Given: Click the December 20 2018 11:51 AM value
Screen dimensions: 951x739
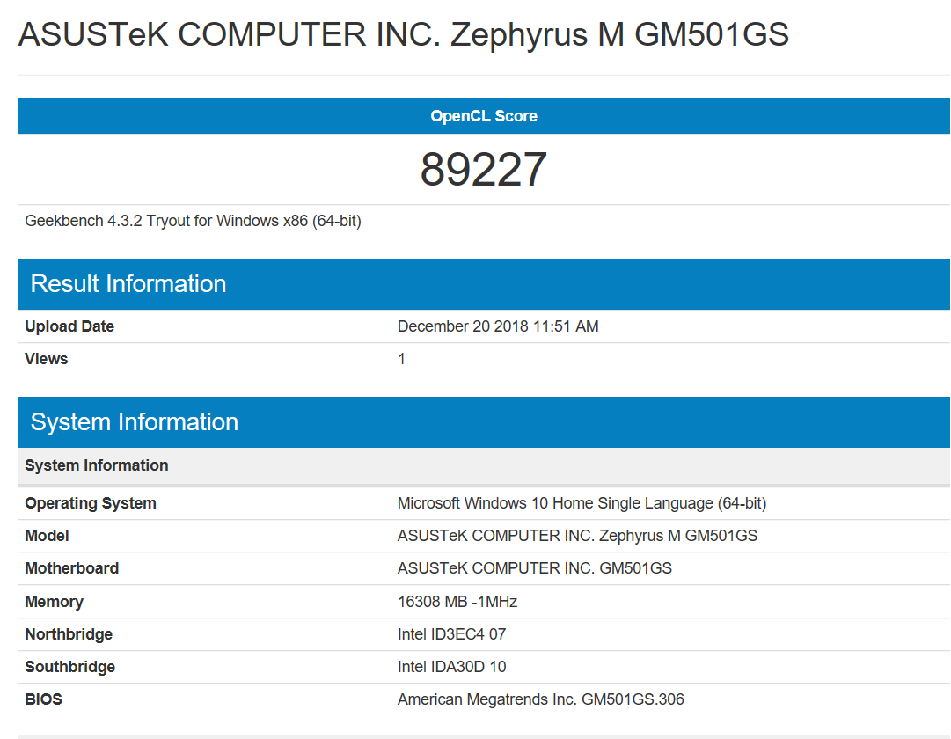Looking at the screenshot, I should [x=498, y=326].
